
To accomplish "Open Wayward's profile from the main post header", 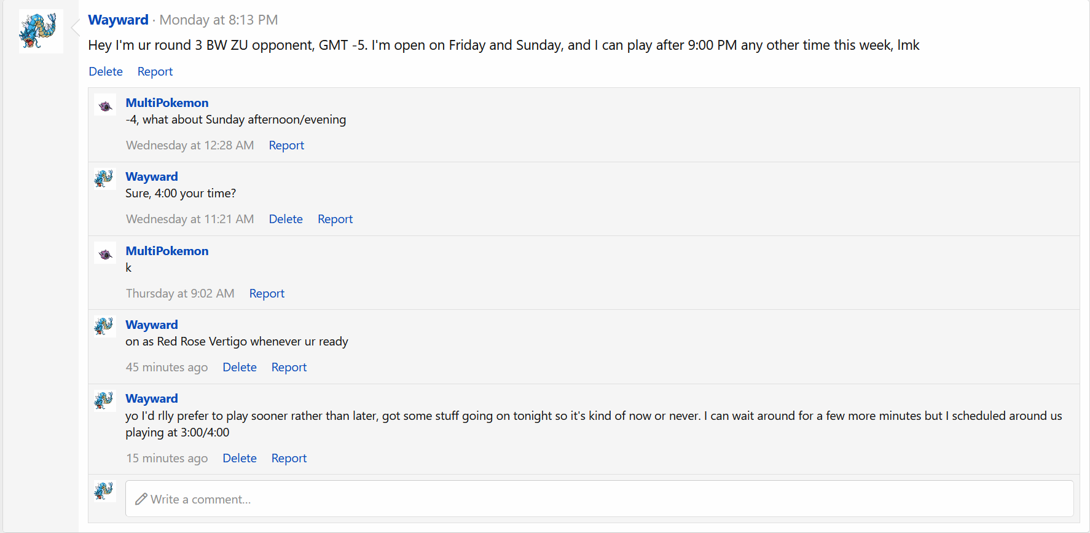I will pyautogui.click(x=118, y=20).
